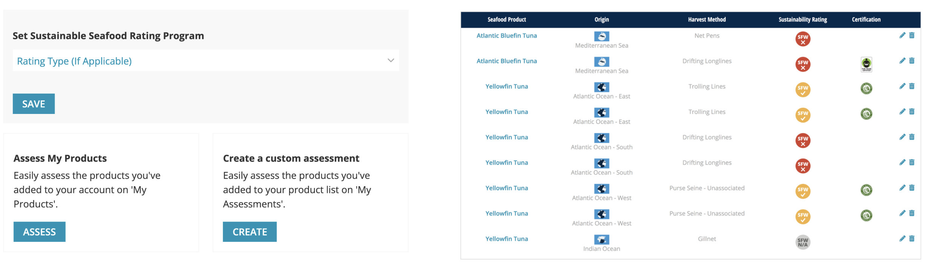The width and height of the screenshot is (926, 264).
Task: Click the gray SFW N/A rating badge
Action: tap(803, 242)
